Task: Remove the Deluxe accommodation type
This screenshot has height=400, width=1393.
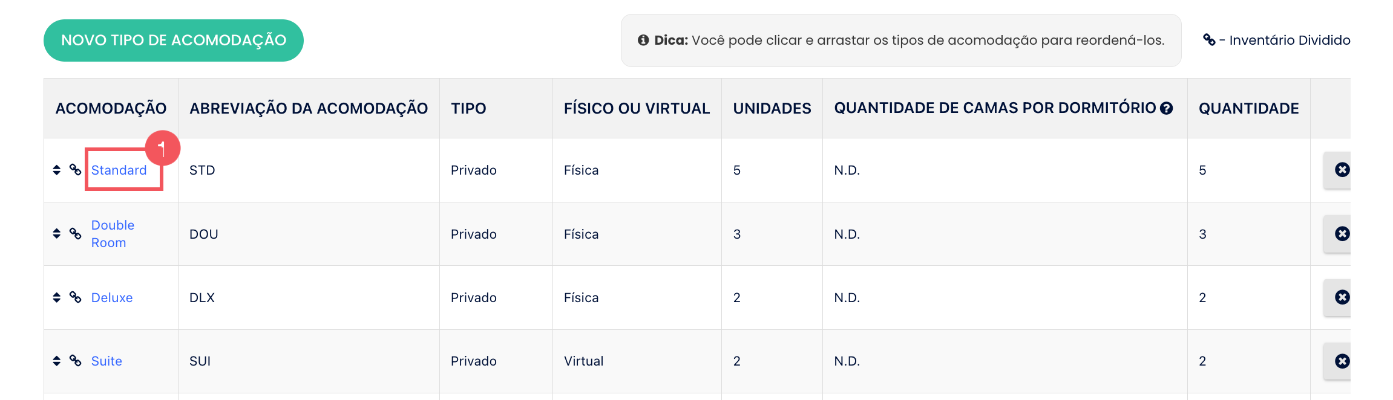Action: coord(1342,297)
